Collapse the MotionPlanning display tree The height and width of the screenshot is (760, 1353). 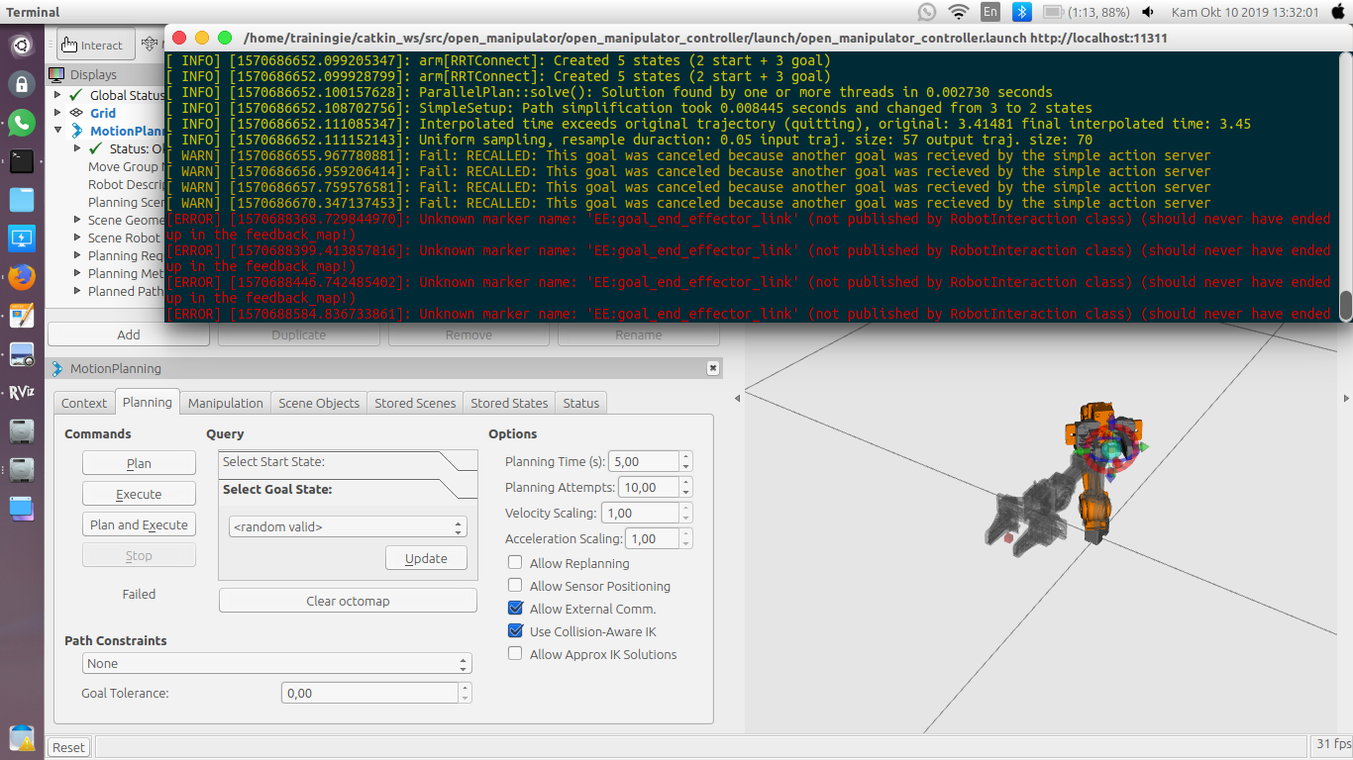click(x=58, y=131)
